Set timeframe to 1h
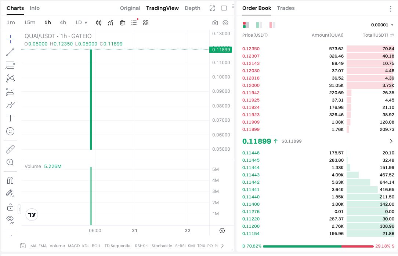398x256 pixels. pyautogui.click(x=48, y=23)
